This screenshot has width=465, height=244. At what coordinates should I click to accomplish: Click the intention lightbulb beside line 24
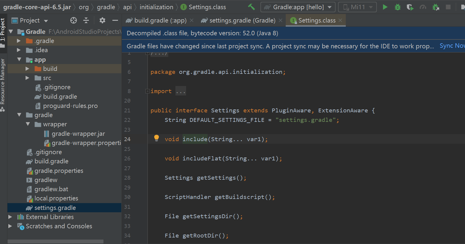coord(156,138)
